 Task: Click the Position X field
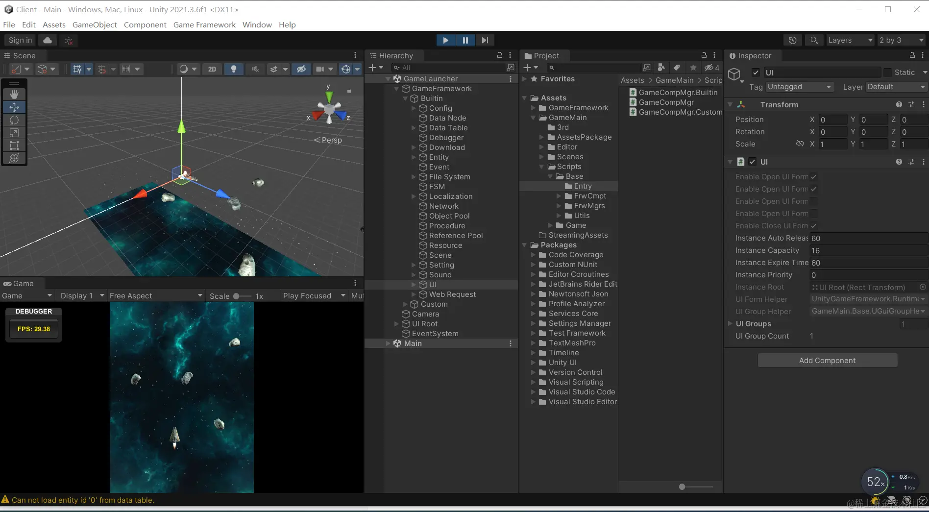[832, 120]
